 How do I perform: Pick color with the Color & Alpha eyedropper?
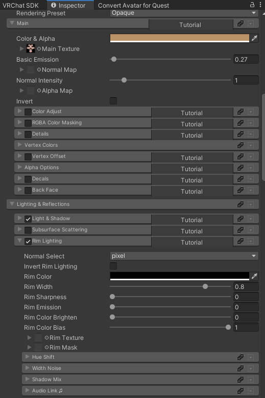click(254, 38)
